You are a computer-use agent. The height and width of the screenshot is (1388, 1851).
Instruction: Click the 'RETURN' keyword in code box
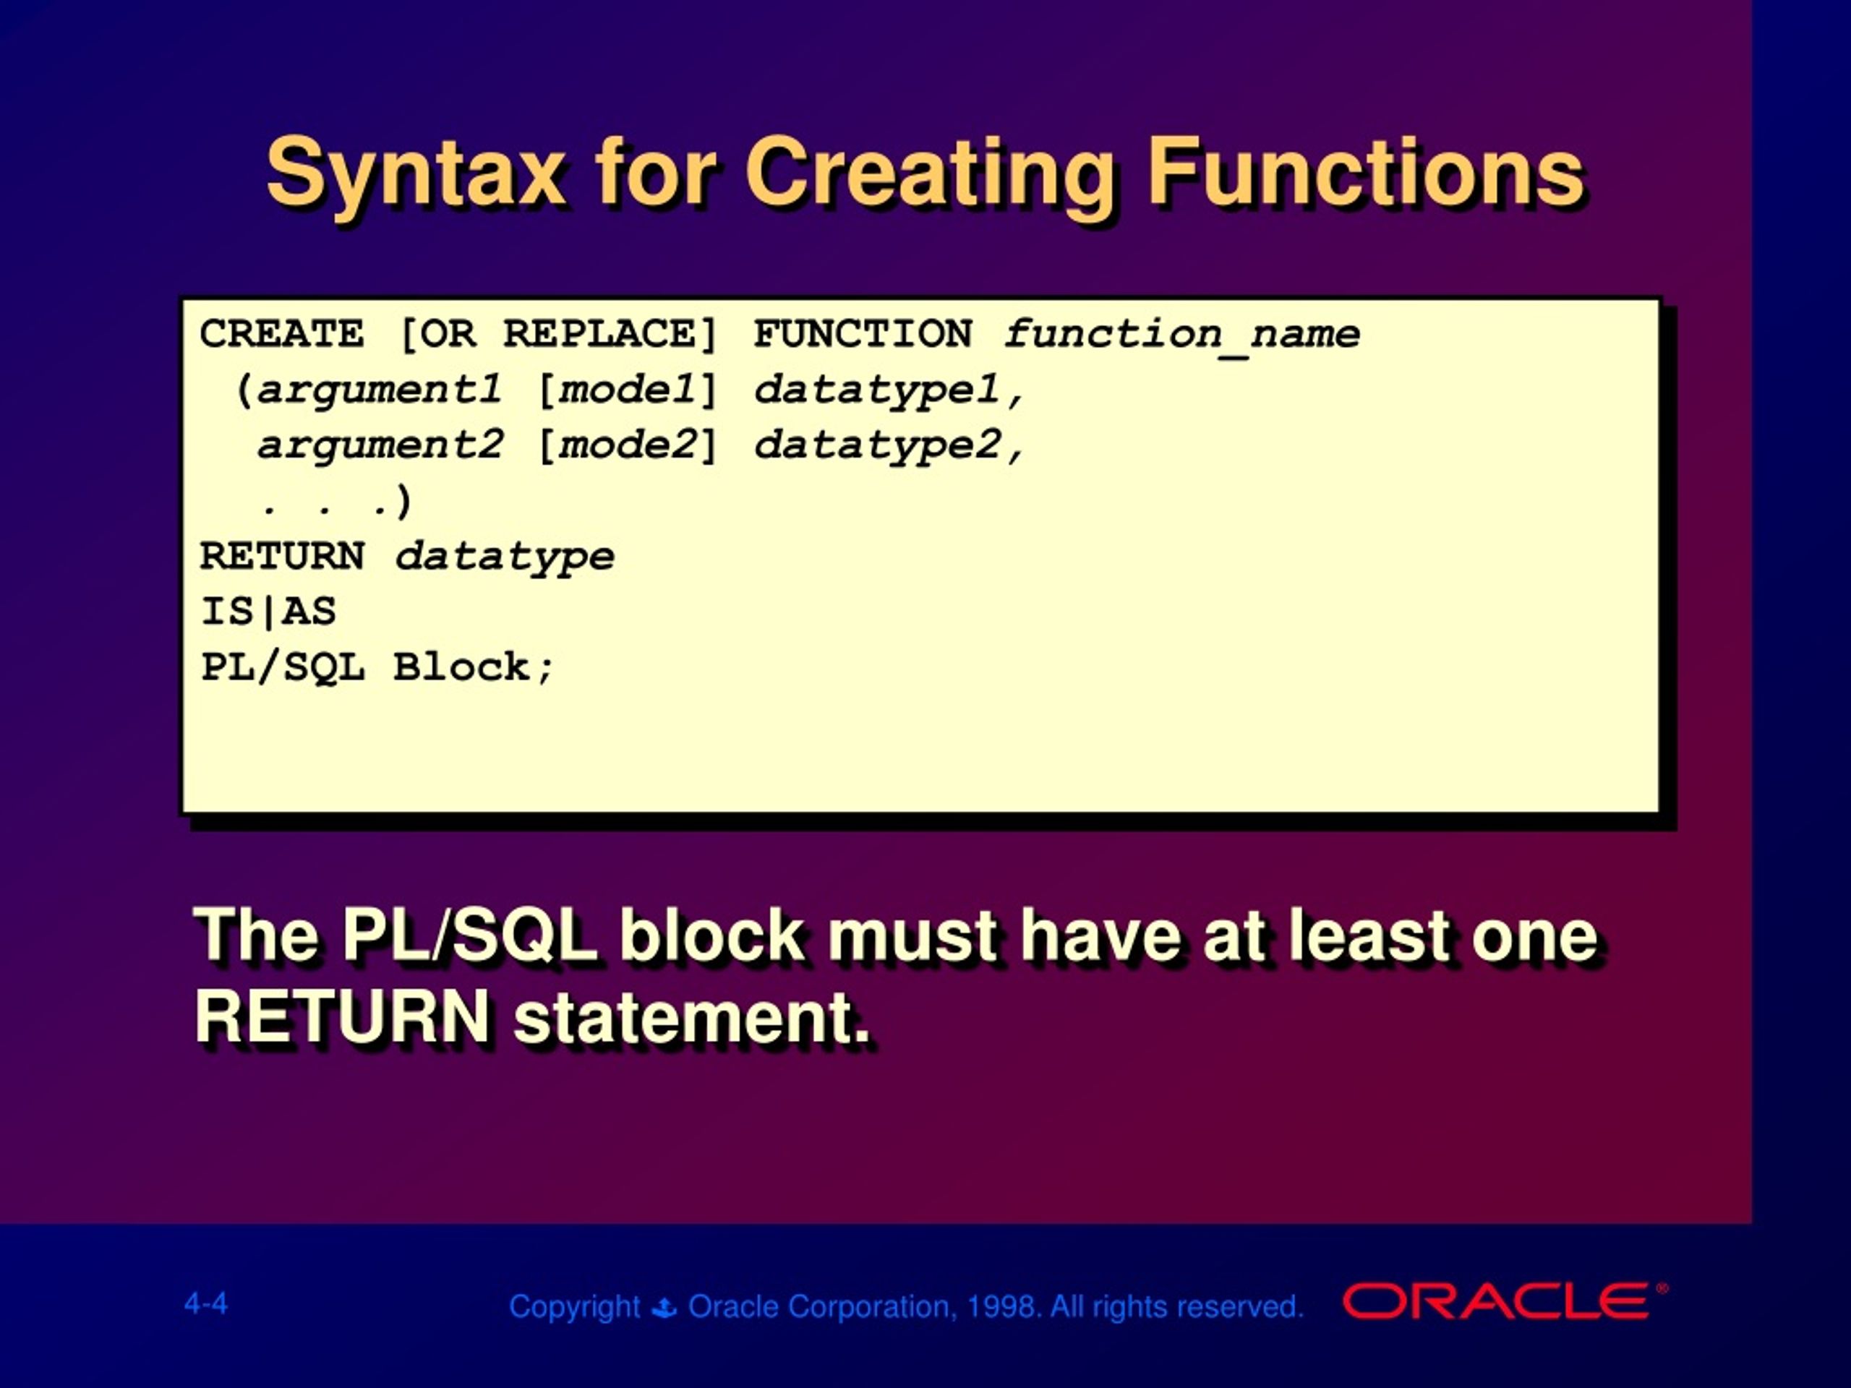pyautogui.click(x=282, y=557)
